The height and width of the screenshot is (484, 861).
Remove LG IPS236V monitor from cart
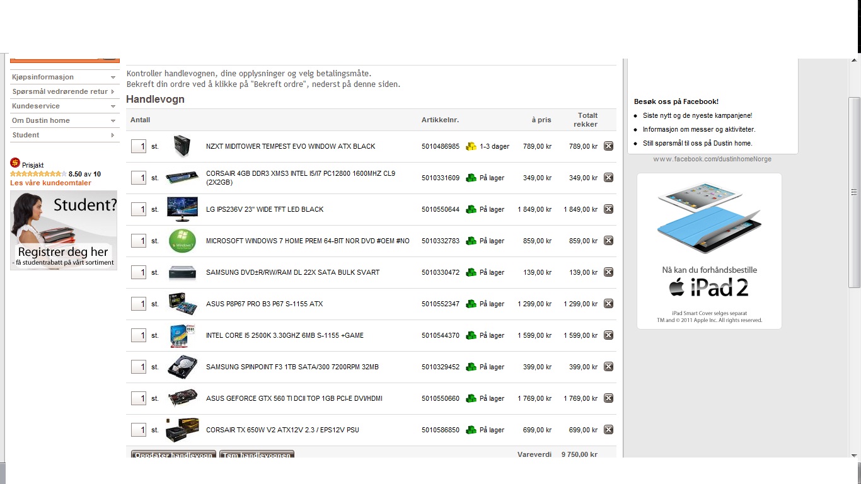pyautogui.click(x=608, y=209)
